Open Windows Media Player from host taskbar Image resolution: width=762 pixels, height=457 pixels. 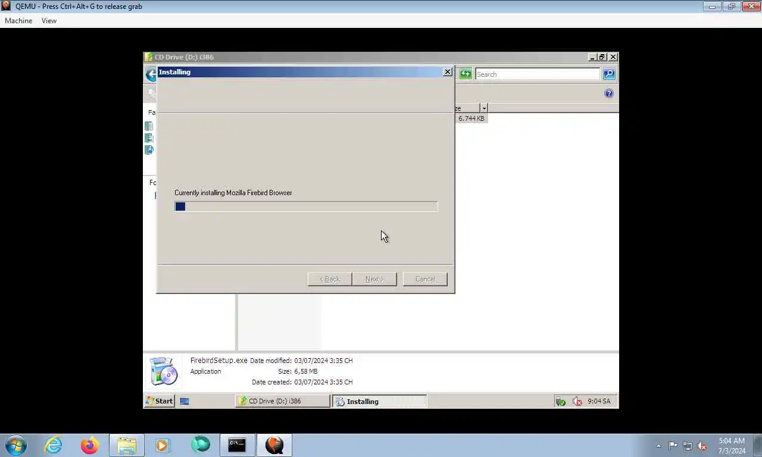tap(163, 445)
